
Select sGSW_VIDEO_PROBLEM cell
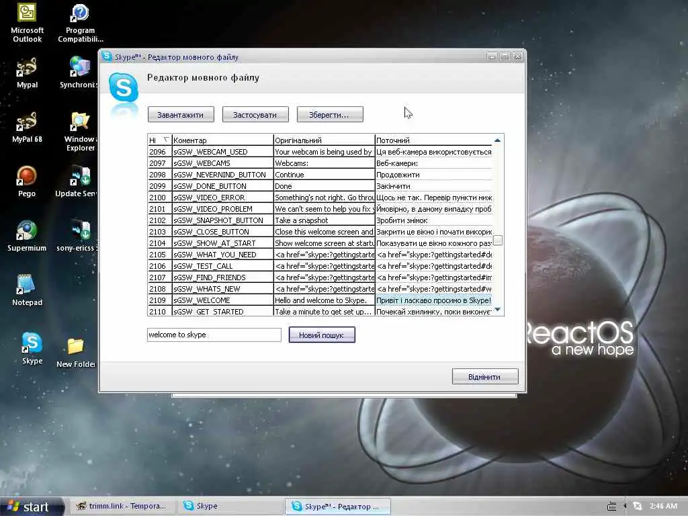pyautogui.click(x=222, y=209)
